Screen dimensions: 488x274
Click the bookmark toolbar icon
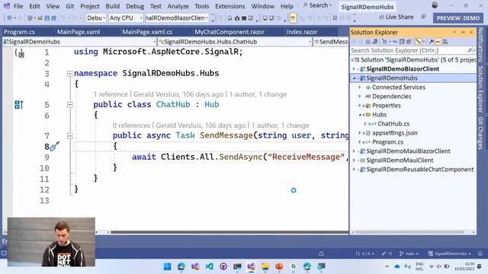pyautogui.click(x=335, y=18)
